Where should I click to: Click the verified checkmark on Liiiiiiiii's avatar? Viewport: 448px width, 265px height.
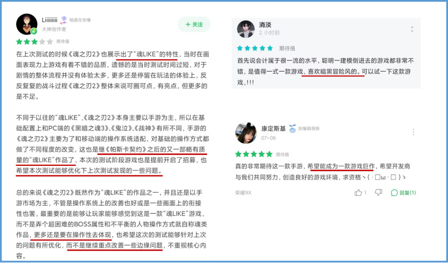click(x=34, y=31)
